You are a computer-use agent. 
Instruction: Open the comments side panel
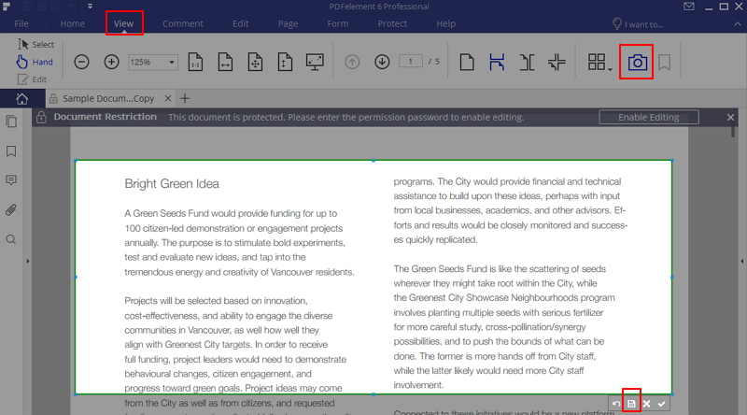point(11,180)
